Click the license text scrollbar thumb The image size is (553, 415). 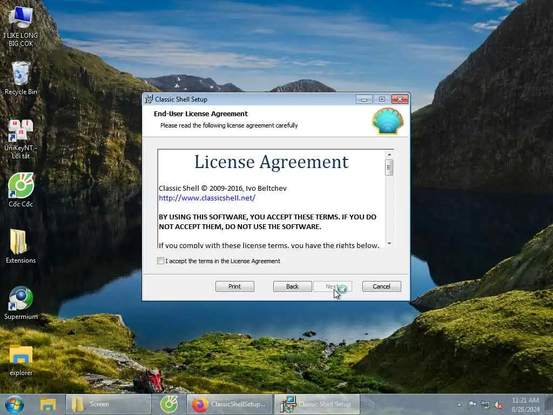coord(389,168)
